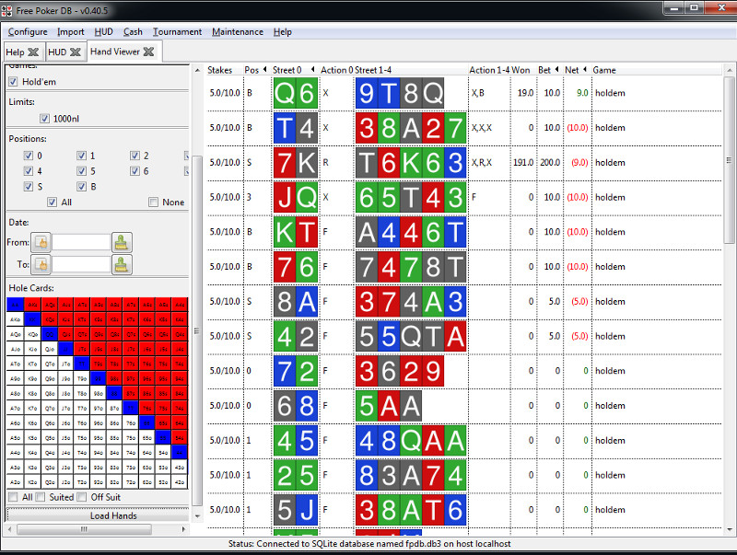
Task: Check the Off Suit hole cards checkbox
Action: 82,497
